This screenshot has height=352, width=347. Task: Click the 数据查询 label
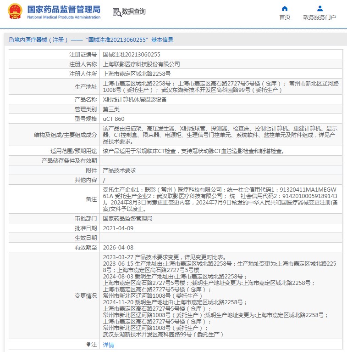point(134,11)
